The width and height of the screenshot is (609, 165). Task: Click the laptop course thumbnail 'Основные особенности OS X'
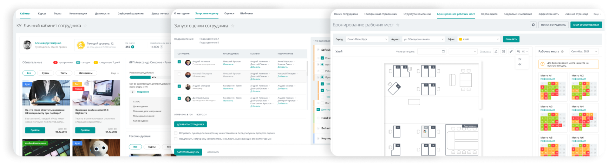pyautogui.click(x=96, y=92)
